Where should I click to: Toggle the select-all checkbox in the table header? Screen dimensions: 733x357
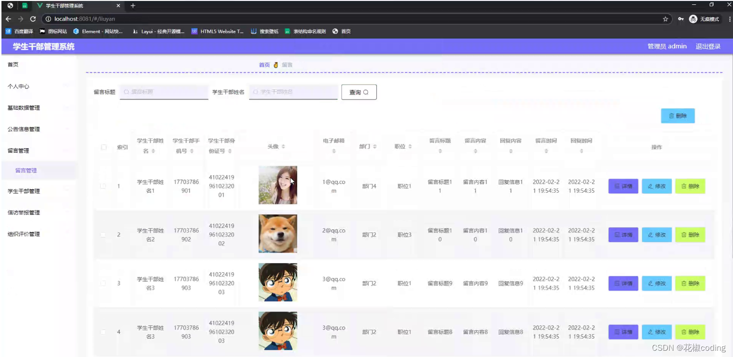[x=104, y=147]
